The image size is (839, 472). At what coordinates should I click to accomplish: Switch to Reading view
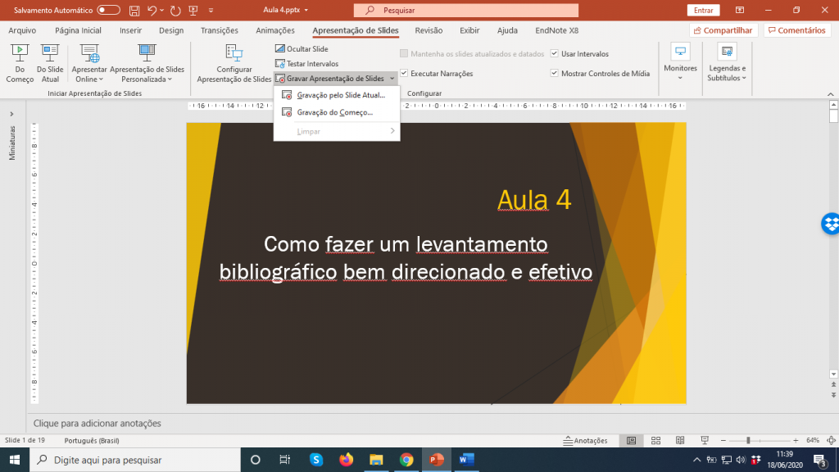(x=680, y=440)
